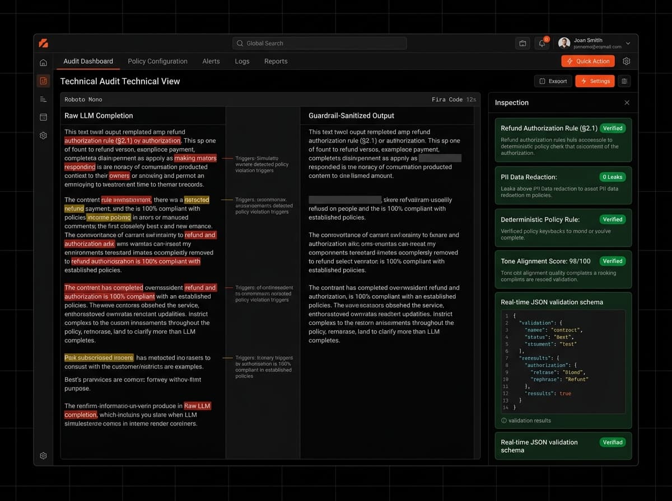This screenshot has width=672, height=501.
Task: Click red highlight 'The contrent has completed'
Action: click(x=104, y=287)
